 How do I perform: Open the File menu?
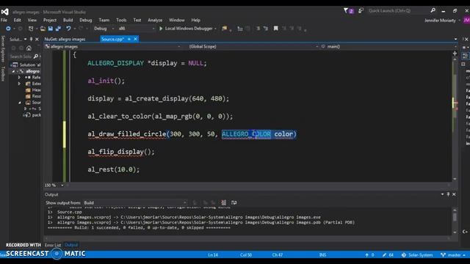[x=4, y=20]
